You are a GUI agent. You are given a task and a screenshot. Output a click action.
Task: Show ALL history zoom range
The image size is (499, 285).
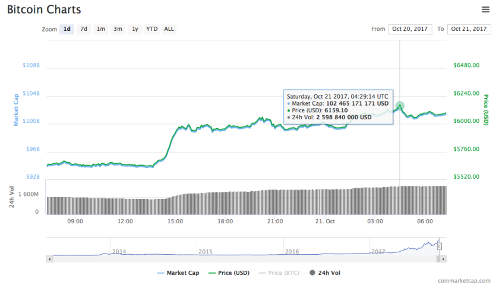pos(169,29)
